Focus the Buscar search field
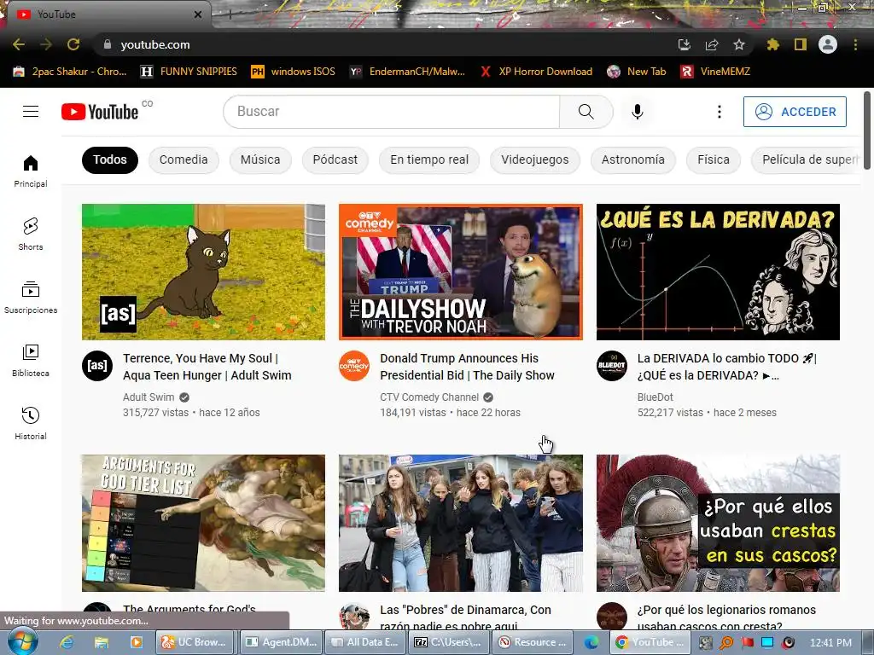This screenshot has height=655, width=874. tap(392, 112)
